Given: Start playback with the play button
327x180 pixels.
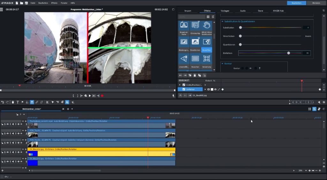Looking at the screenshot, I should tap(90, 96).
